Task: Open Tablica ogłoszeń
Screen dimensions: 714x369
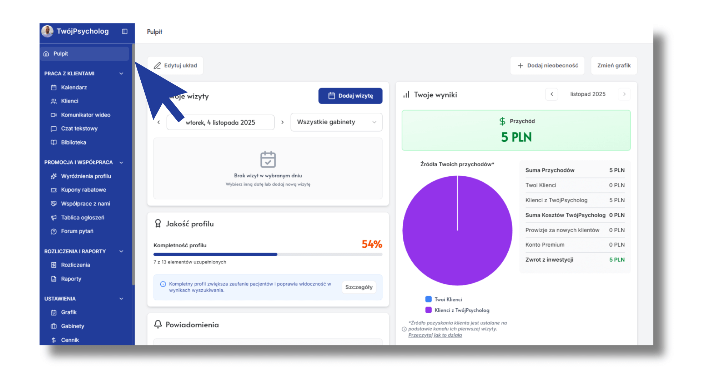Action: point(82,218)
